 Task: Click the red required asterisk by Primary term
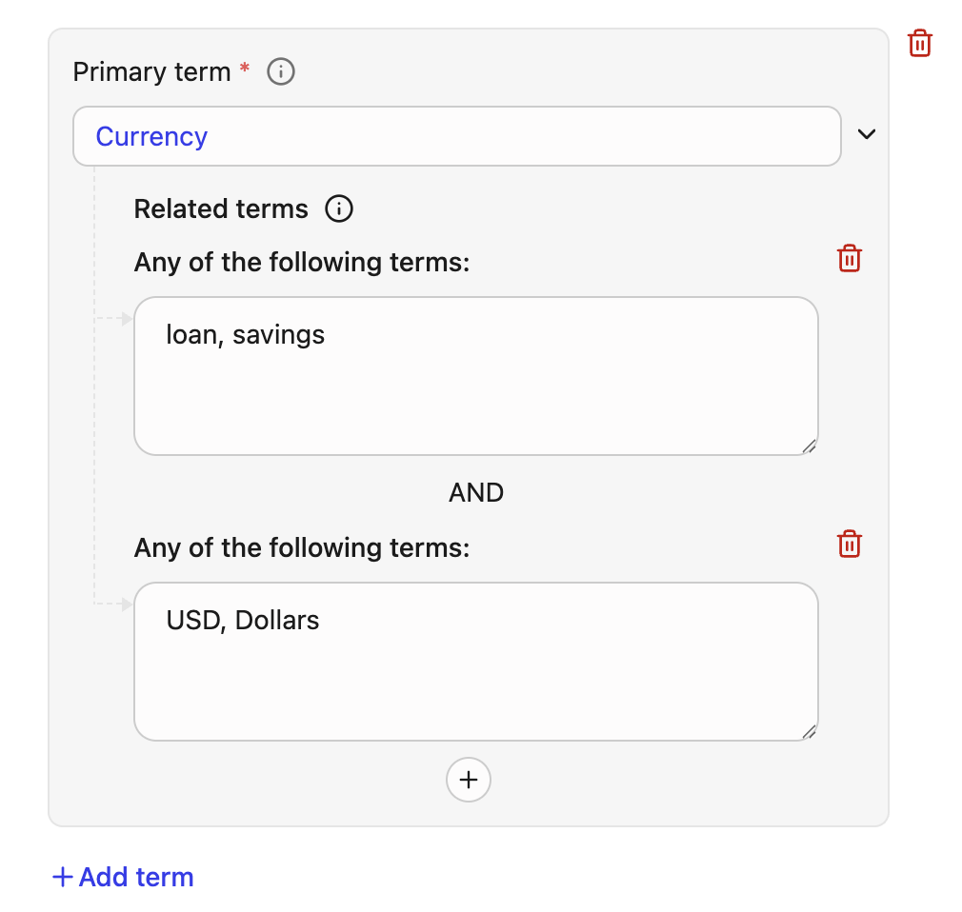point(245,69)
